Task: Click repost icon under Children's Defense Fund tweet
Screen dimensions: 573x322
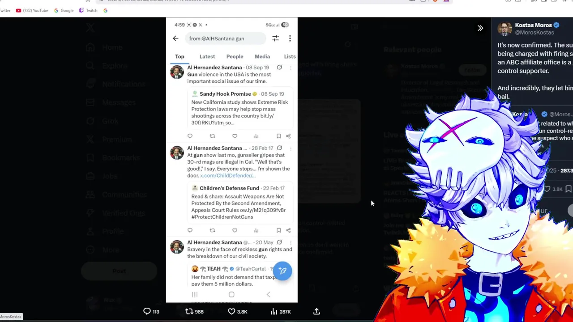Action: tap(212, 230)
